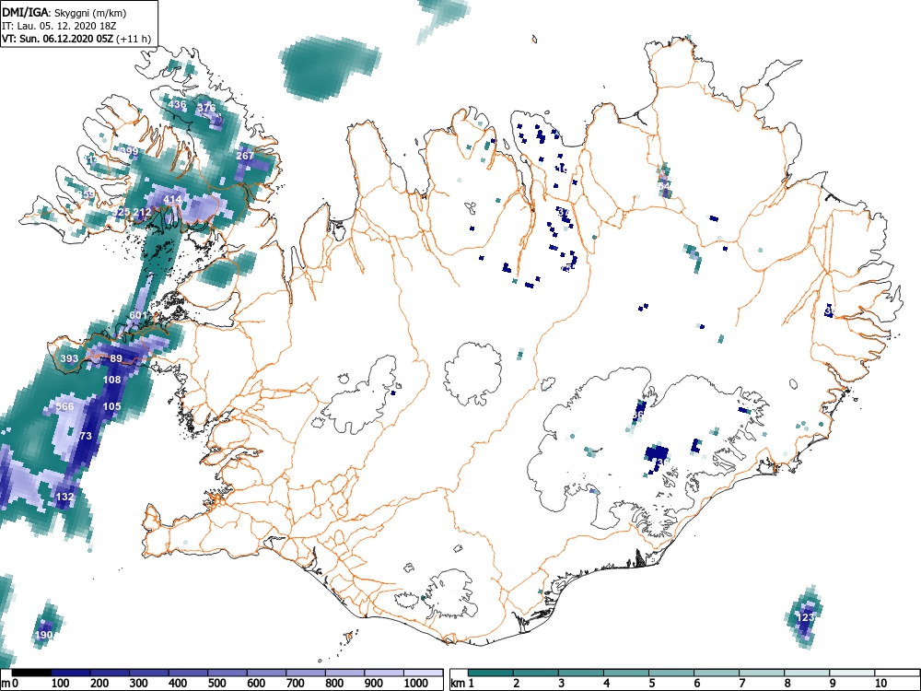Click the 123 value offshore southeast
This screenshot has width=921, height=691.
click(x=805, y=617)
